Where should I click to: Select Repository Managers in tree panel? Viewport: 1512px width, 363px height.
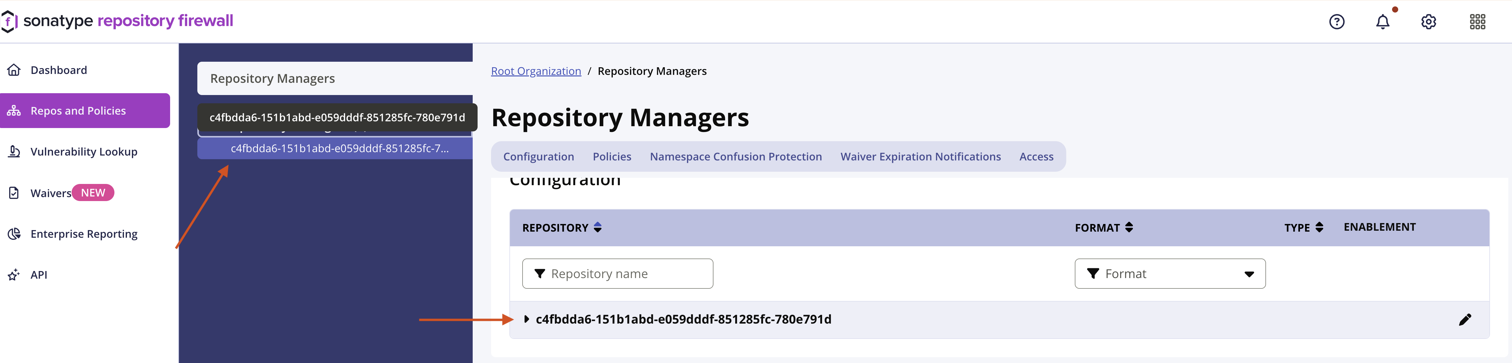335,79
